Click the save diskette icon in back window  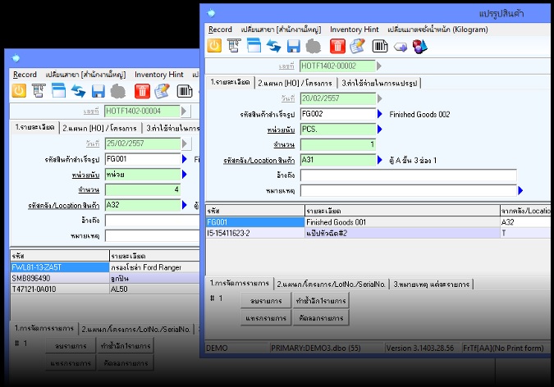(x=98, y=91)
